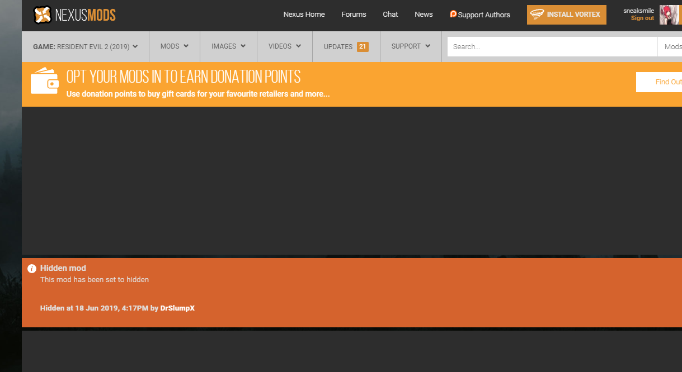Open the Nexus Home link

(x=304, y=15)
